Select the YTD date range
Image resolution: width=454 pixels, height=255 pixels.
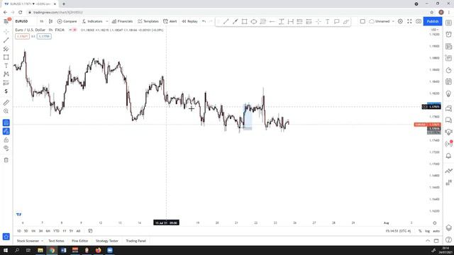(x=56, y=231)
